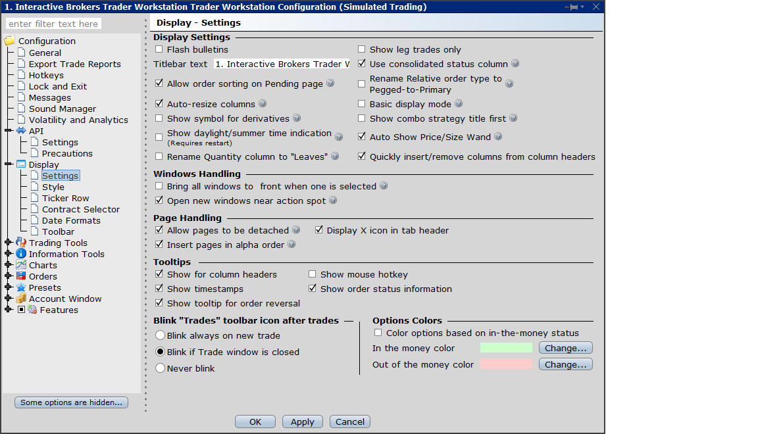Open Precautions under API
758x434 pixels.
67,153
